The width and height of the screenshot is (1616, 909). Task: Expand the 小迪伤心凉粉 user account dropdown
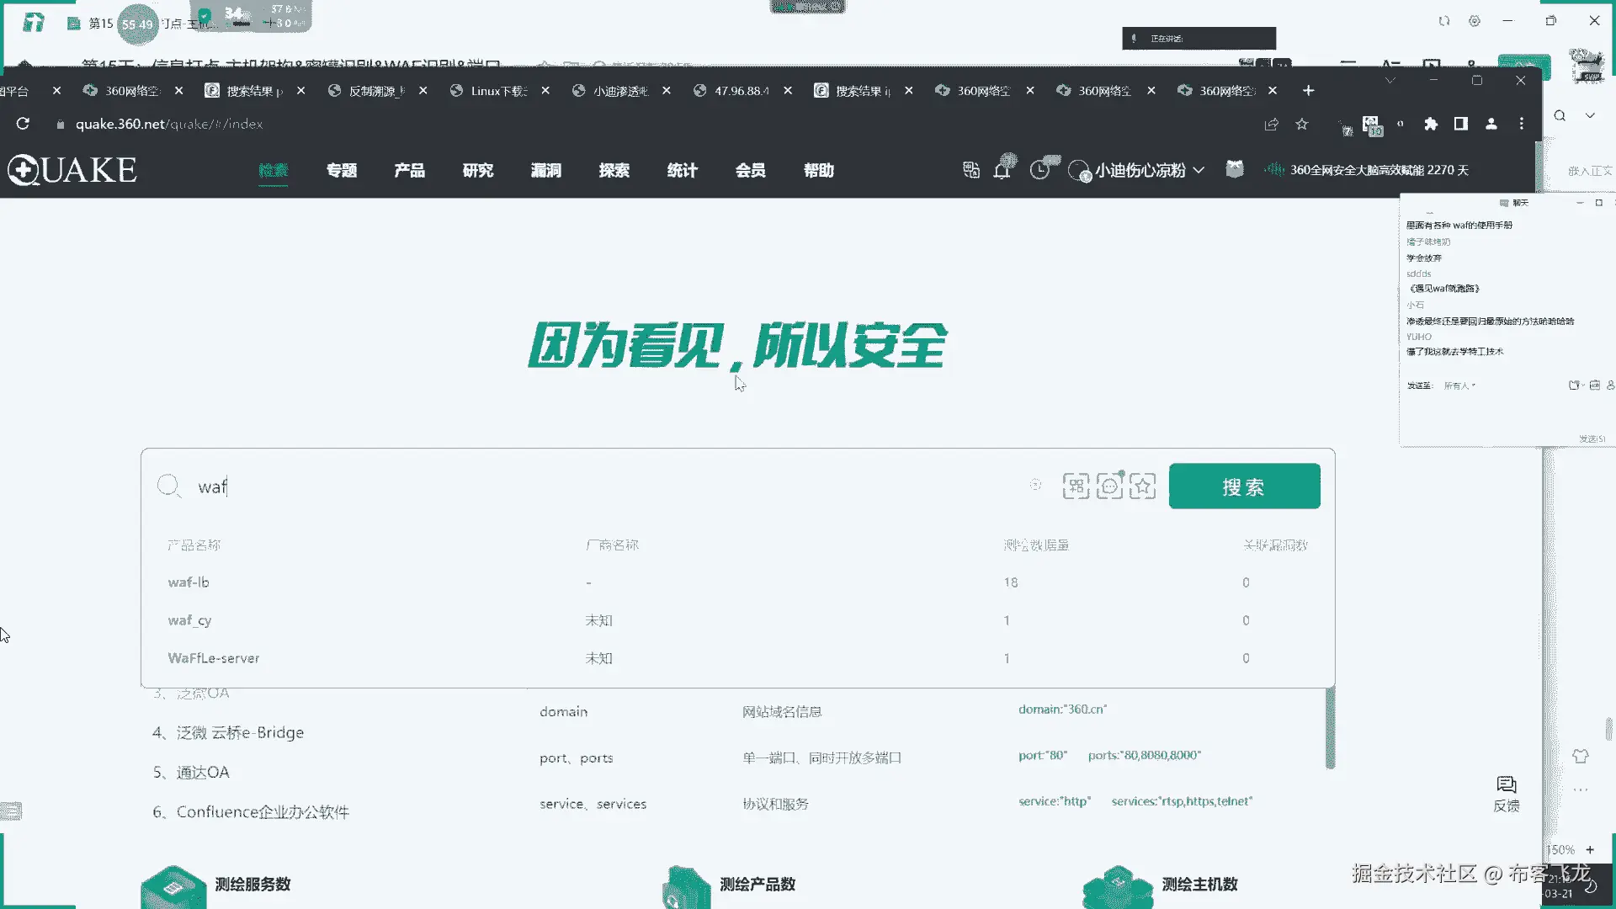1140,170
